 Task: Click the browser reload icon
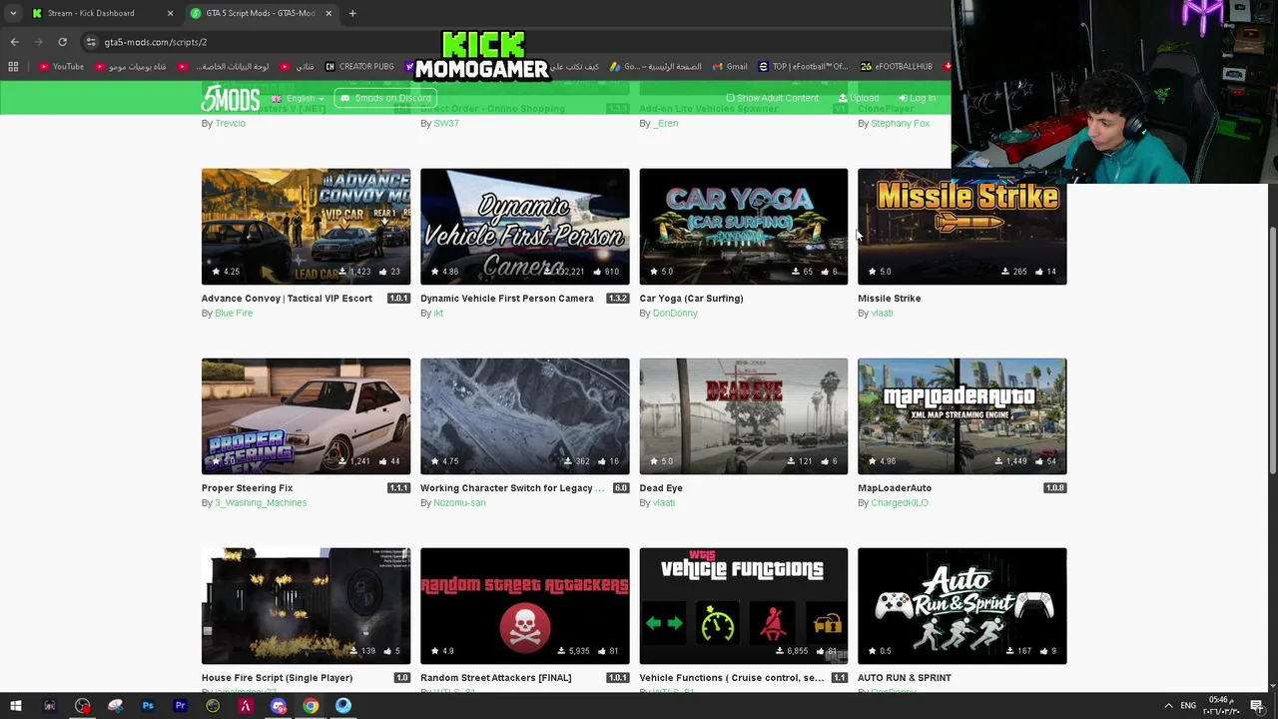tap(62, 42)
